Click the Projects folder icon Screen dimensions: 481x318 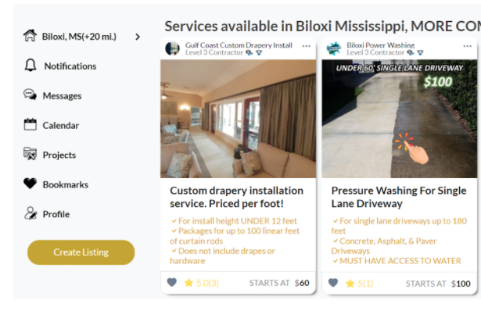pos(30,154)
